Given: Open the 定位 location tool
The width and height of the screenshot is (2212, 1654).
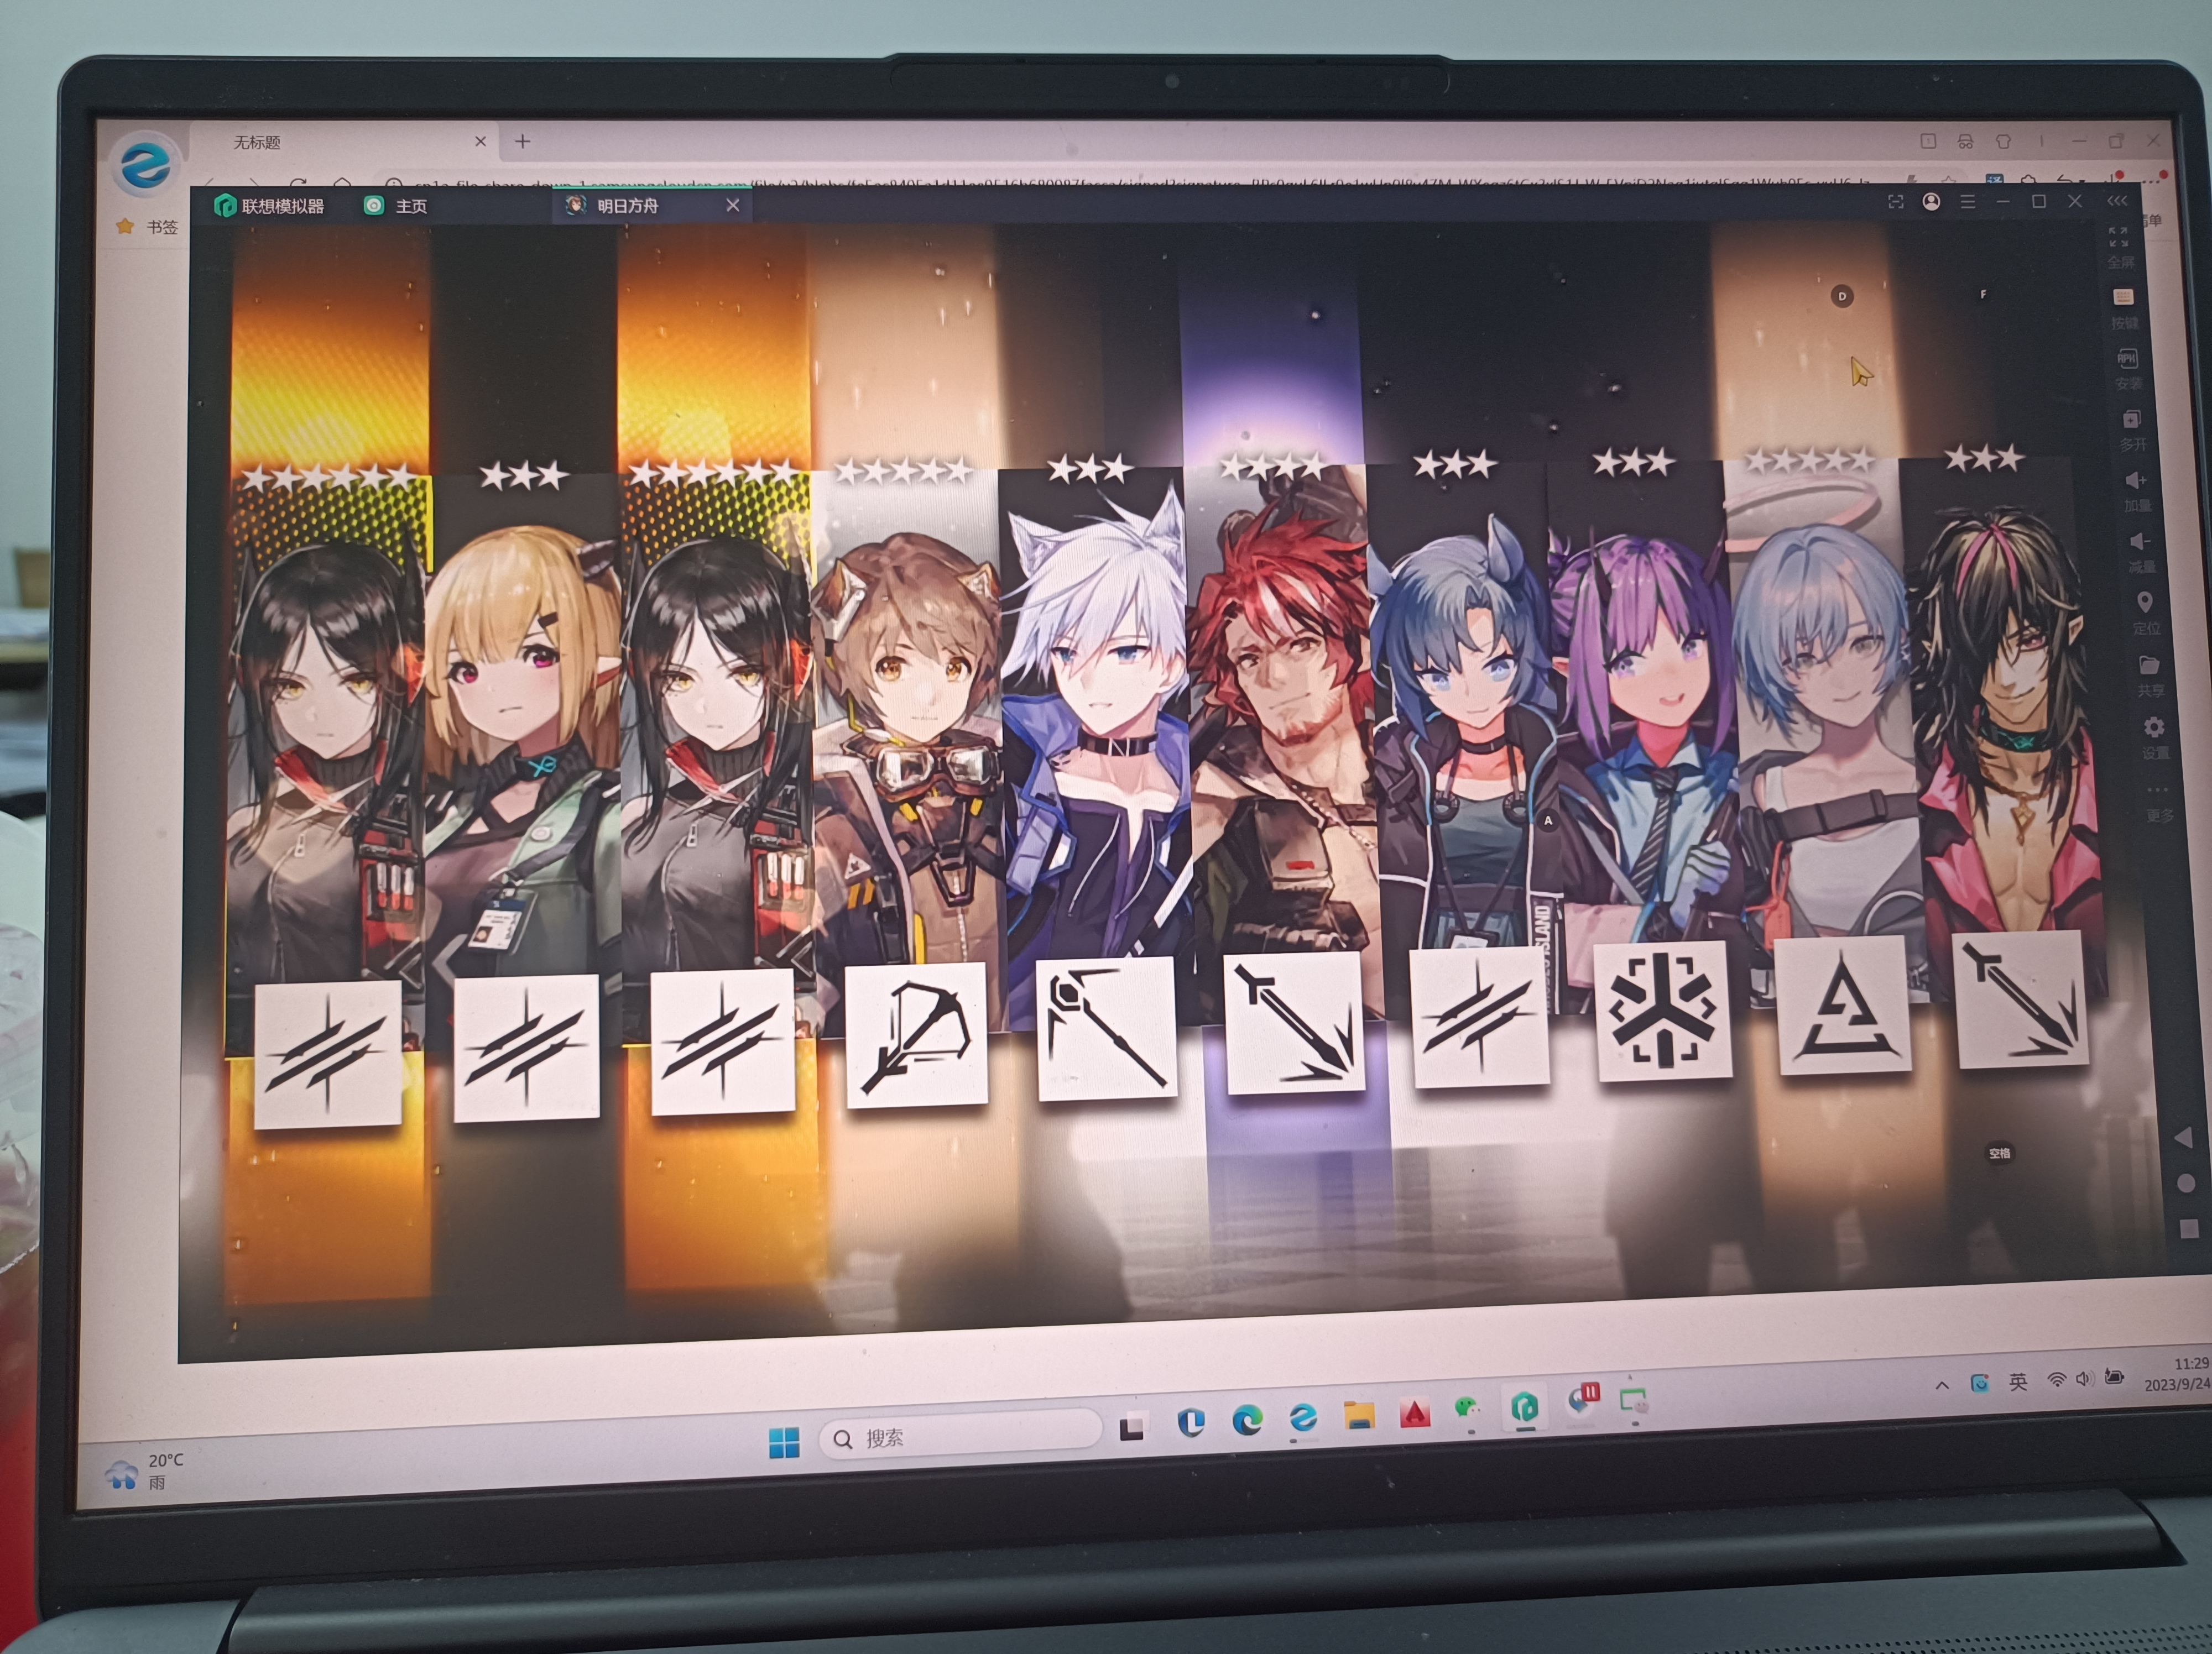Looking at the screenshot, I should (x=2144, y=603).
